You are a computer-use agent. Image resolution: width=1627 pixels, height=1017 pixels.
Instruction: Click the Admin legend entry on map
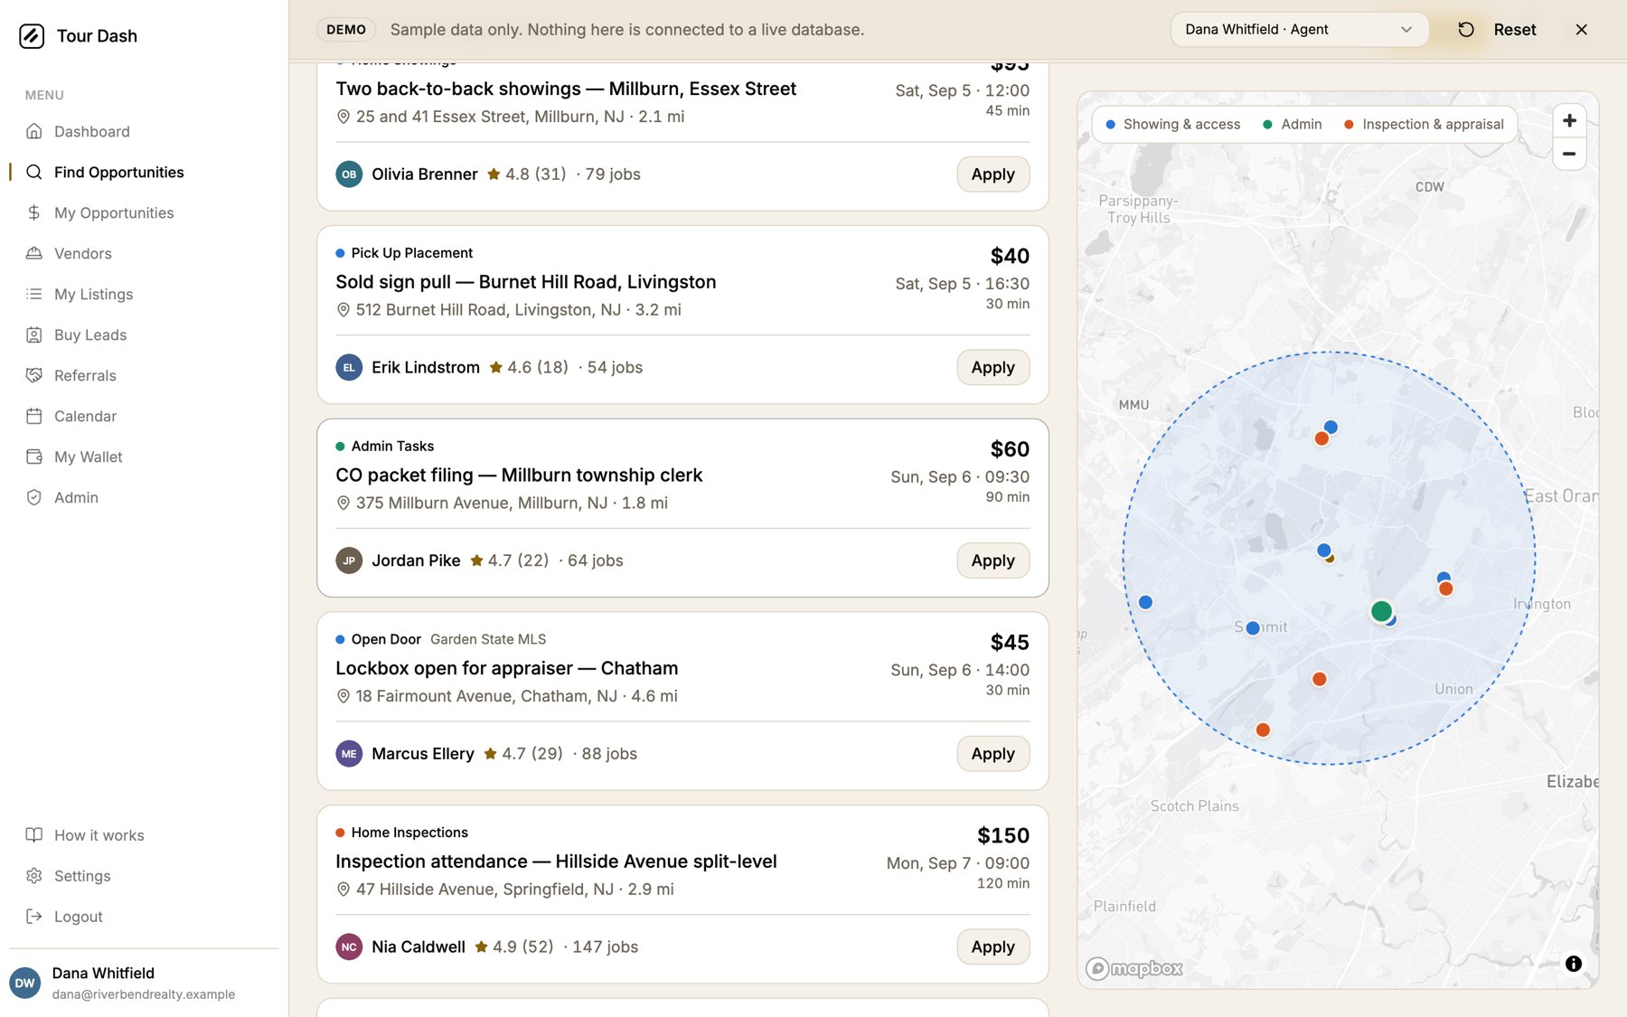[1292, 125]
